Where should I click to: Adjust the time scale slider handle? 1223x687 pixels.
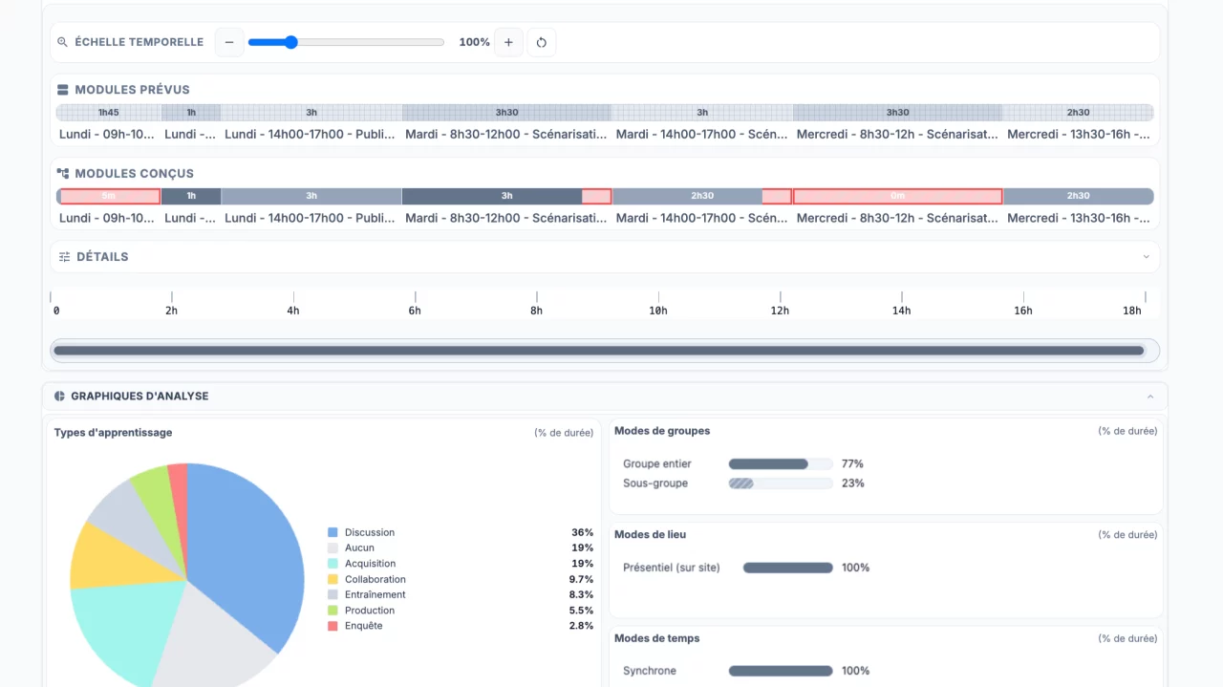coord(291,42)
